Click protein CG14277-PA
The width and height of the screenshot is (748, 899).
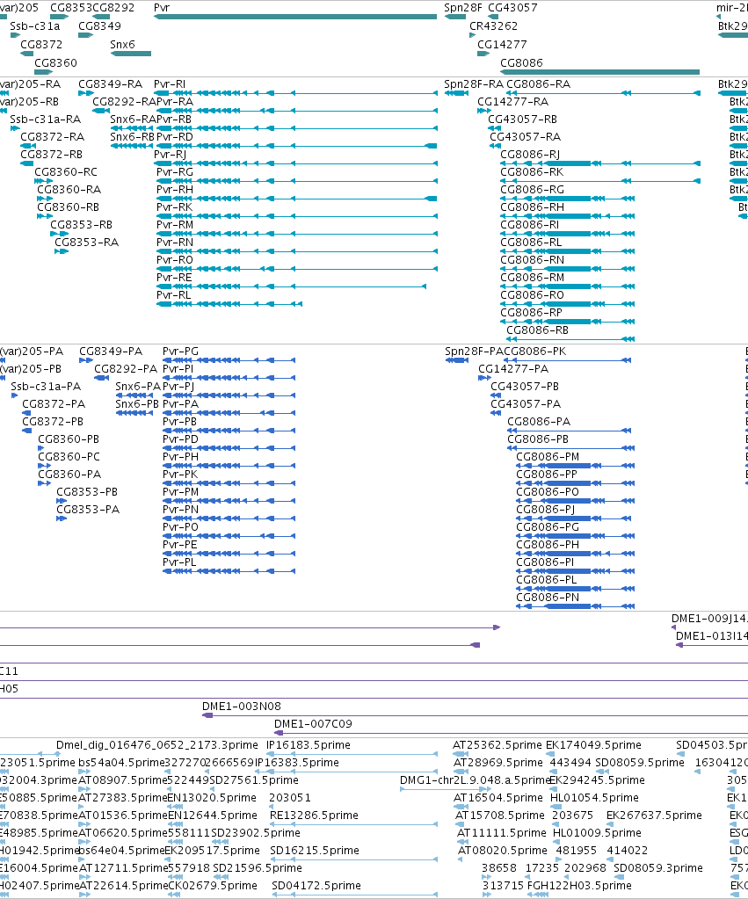[x=513, y=369]
